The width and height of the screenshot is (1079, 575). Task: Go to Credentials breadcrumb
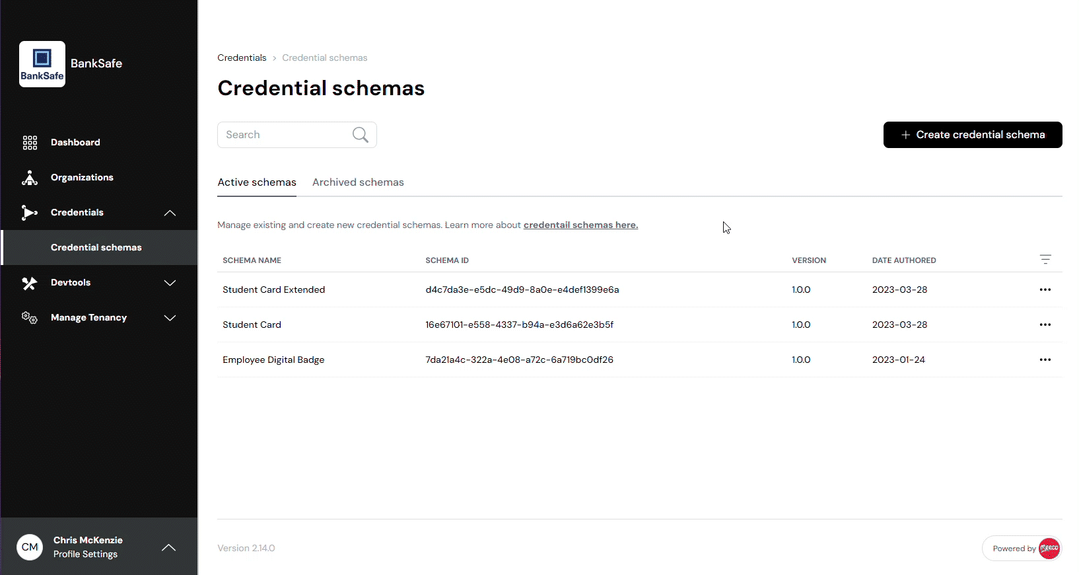click(242, 57)
